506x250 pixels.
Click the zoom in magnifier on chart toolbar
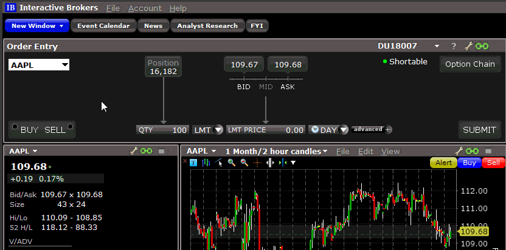pos(232,163)
